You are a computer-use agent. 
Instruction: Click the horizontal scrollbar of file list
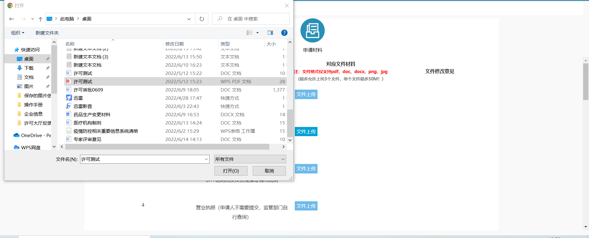click(167, 147)
